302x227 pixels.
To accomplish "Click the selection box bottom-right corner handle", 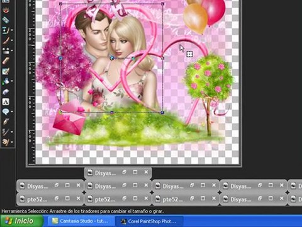I will tap(162, 113).
